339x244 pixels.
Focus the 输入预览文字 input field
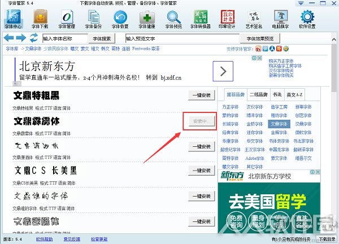182,38
